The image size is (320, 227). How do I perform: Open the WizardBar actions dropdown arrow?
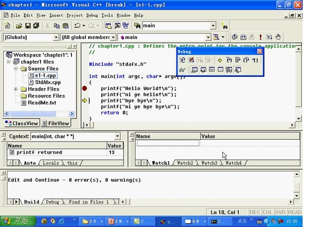(223, 37)
